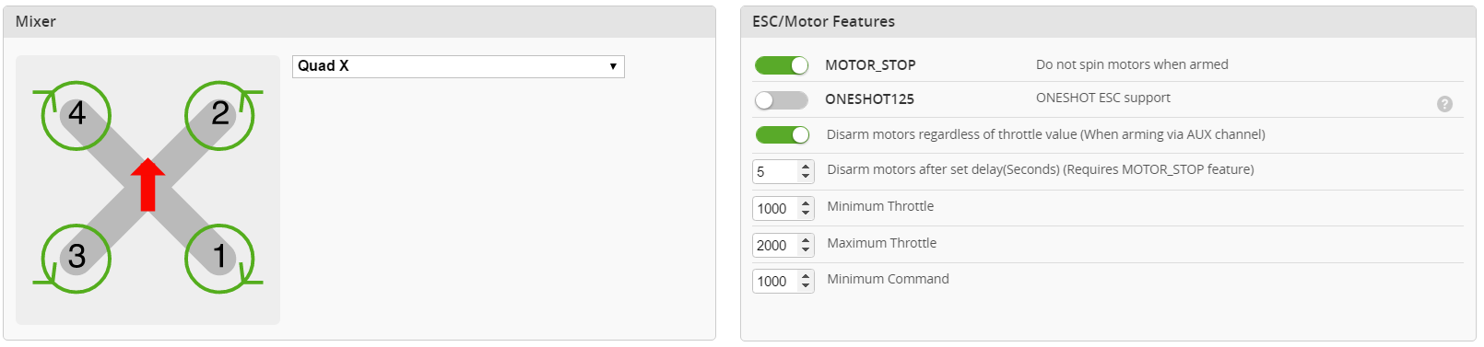1484x347 pixels.
Task: Decrease disarm delay seconds with down arrow
Action: pos(806,177)
